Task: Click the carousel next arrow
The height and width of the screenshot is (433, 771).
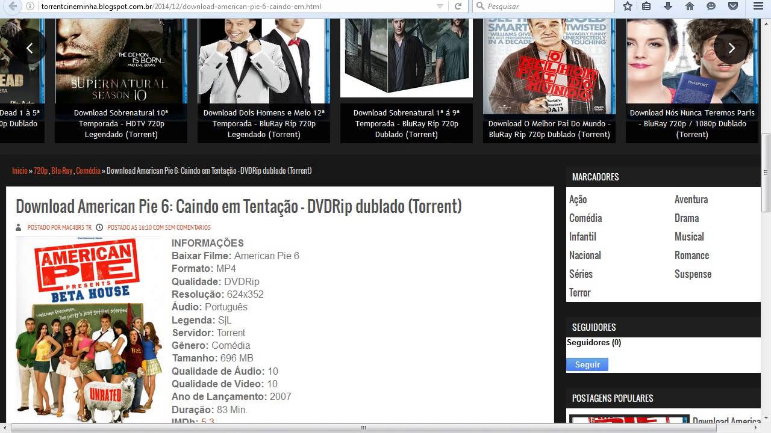Action: click(731, 47)
